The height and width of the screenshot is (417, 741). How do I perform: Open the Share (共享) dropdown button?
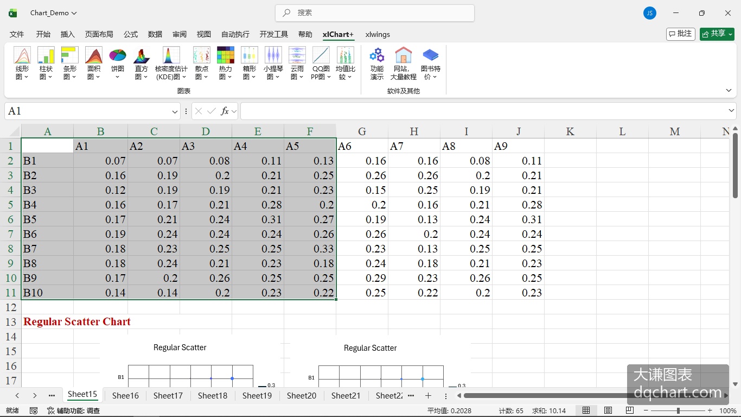click(717, 34)
